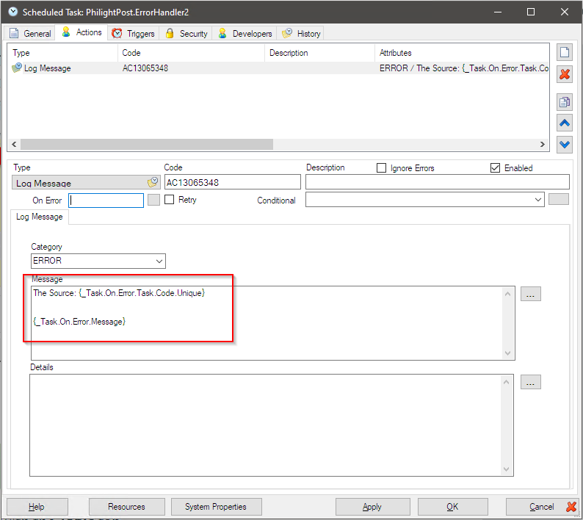Toggle the Retry checkbox

pos(169,199)
